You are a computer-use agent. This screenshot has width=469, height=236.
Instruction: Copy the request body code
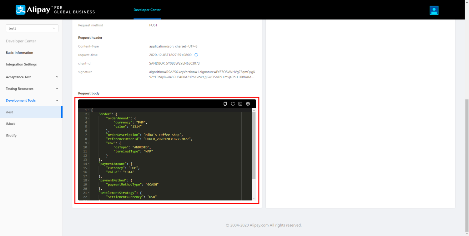pyautogui.click(x=225, y=104)
